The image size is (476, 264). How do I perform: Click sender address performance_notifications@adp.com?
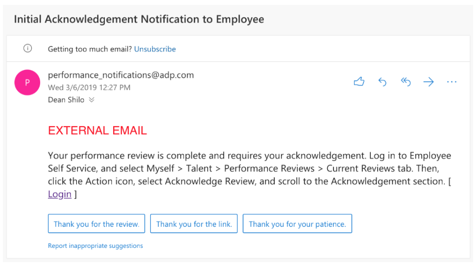pos(121,75)
